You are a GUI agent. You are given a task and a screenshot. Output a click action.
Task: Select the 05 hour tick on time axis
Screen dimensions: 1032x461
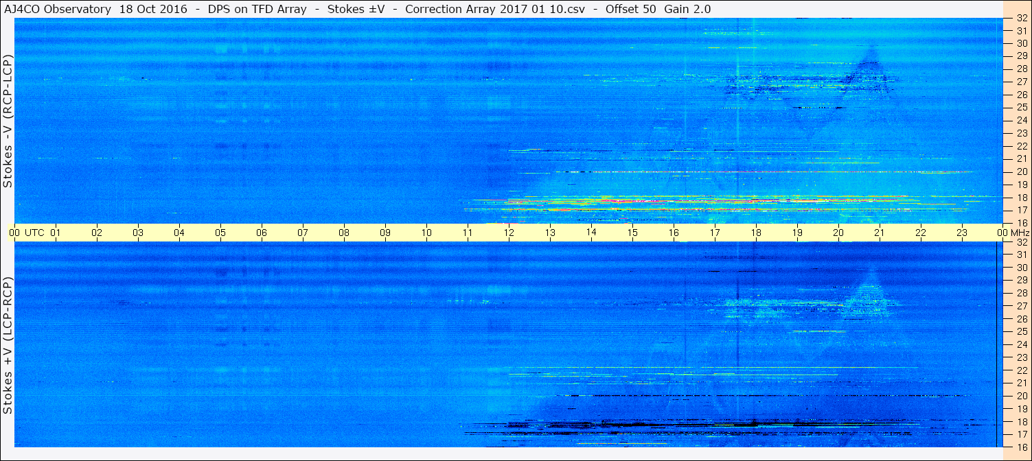click(x=221, y=233)
